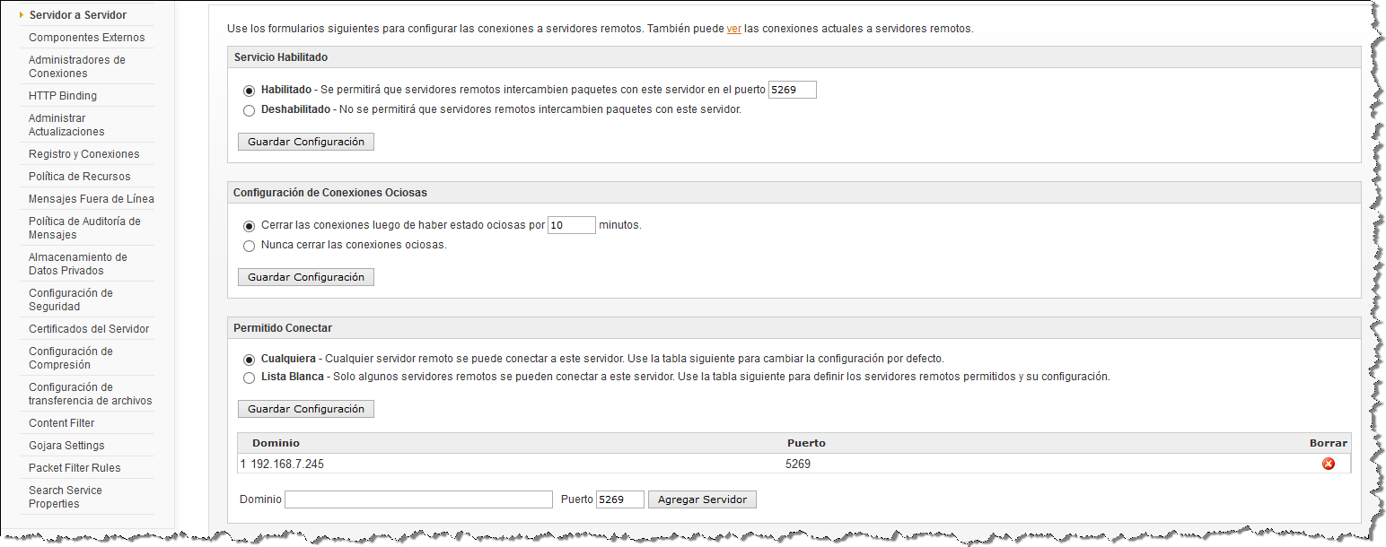The image size is (1386, 547).
Task: Click the Agregar Servidor button
Action: tap(702, 499)
